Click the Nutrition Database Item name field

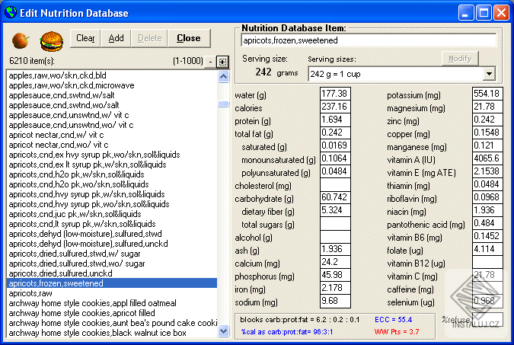coord(368,40)
